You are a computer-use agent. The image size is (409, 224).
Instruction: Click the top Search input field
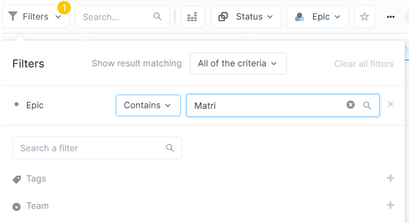[x=115, y=17]
